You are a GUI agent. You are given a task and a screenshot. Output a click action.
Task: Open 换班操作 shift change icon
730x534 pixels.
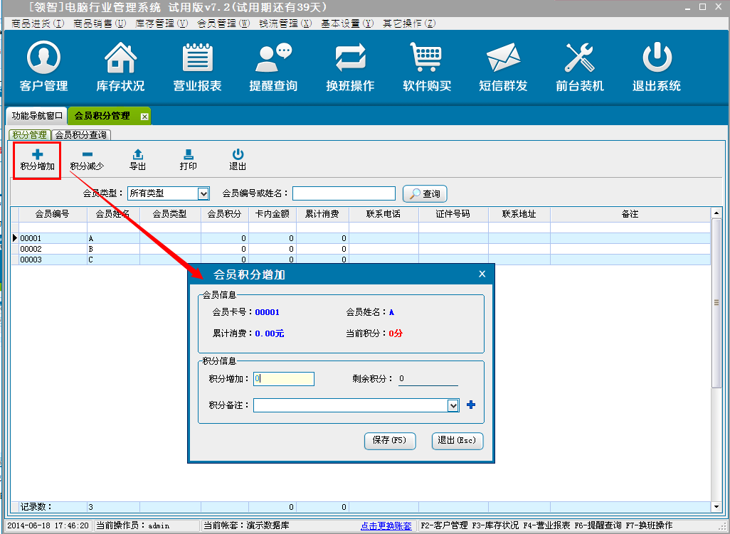350,67
